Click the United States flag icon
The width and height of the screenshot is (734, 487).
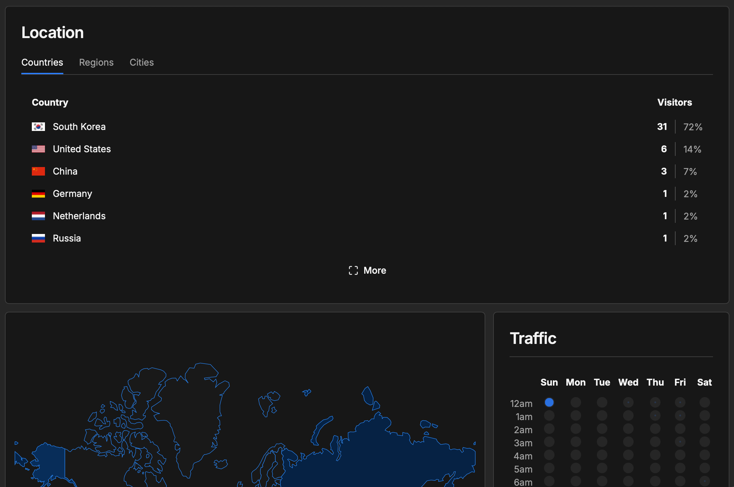[x=38, y=149]
